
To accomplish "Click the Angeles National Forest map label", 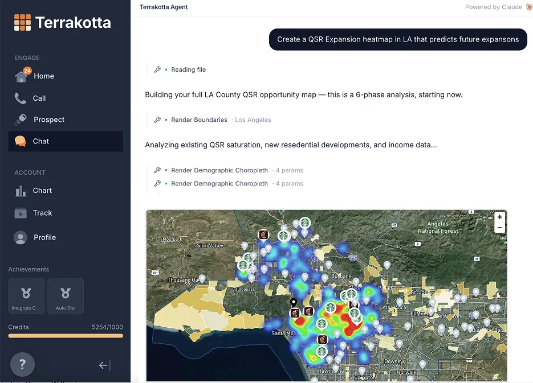I will tap(438, 227).
